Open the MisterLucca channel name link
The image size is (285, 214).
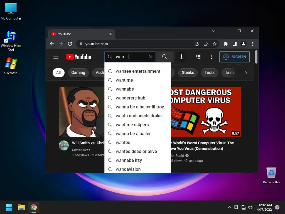[81, 150]
